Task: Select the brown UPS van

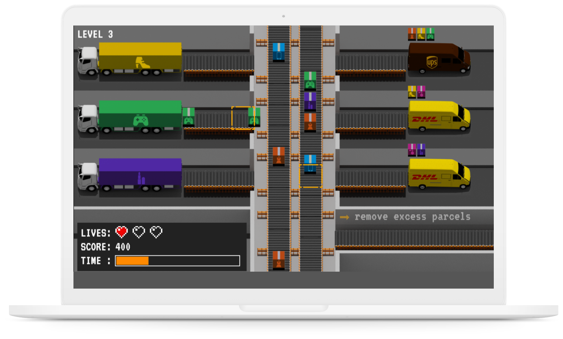Action: point(438,58)
